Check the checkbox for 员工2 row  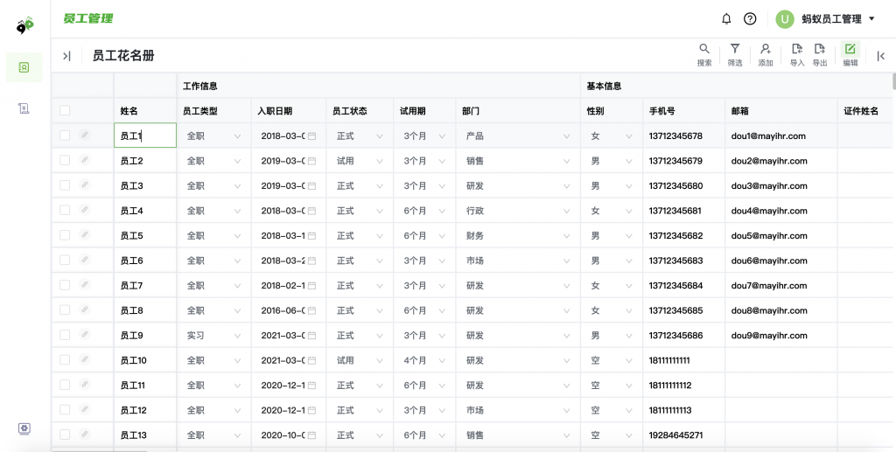pos(65,161)
